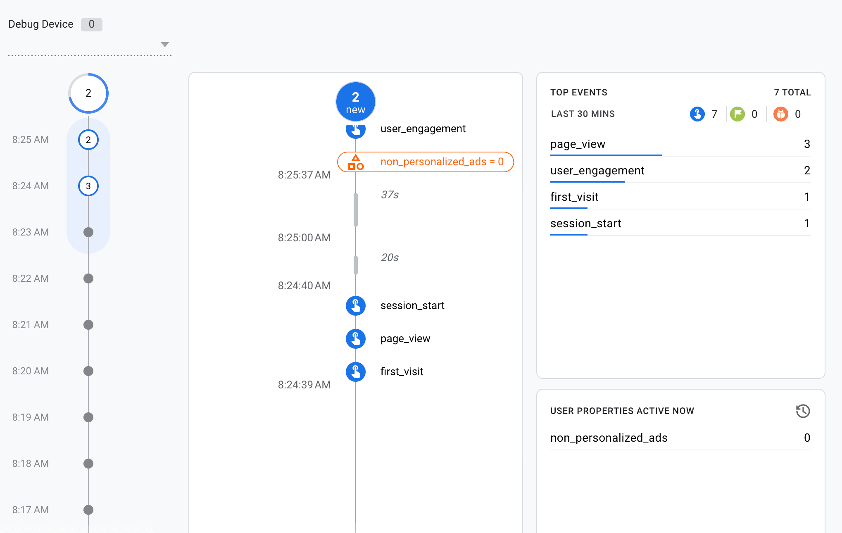Click the green conversions flag icon
Screen dimensions: 842x533
pyautogui.click(x=737, y=114)
